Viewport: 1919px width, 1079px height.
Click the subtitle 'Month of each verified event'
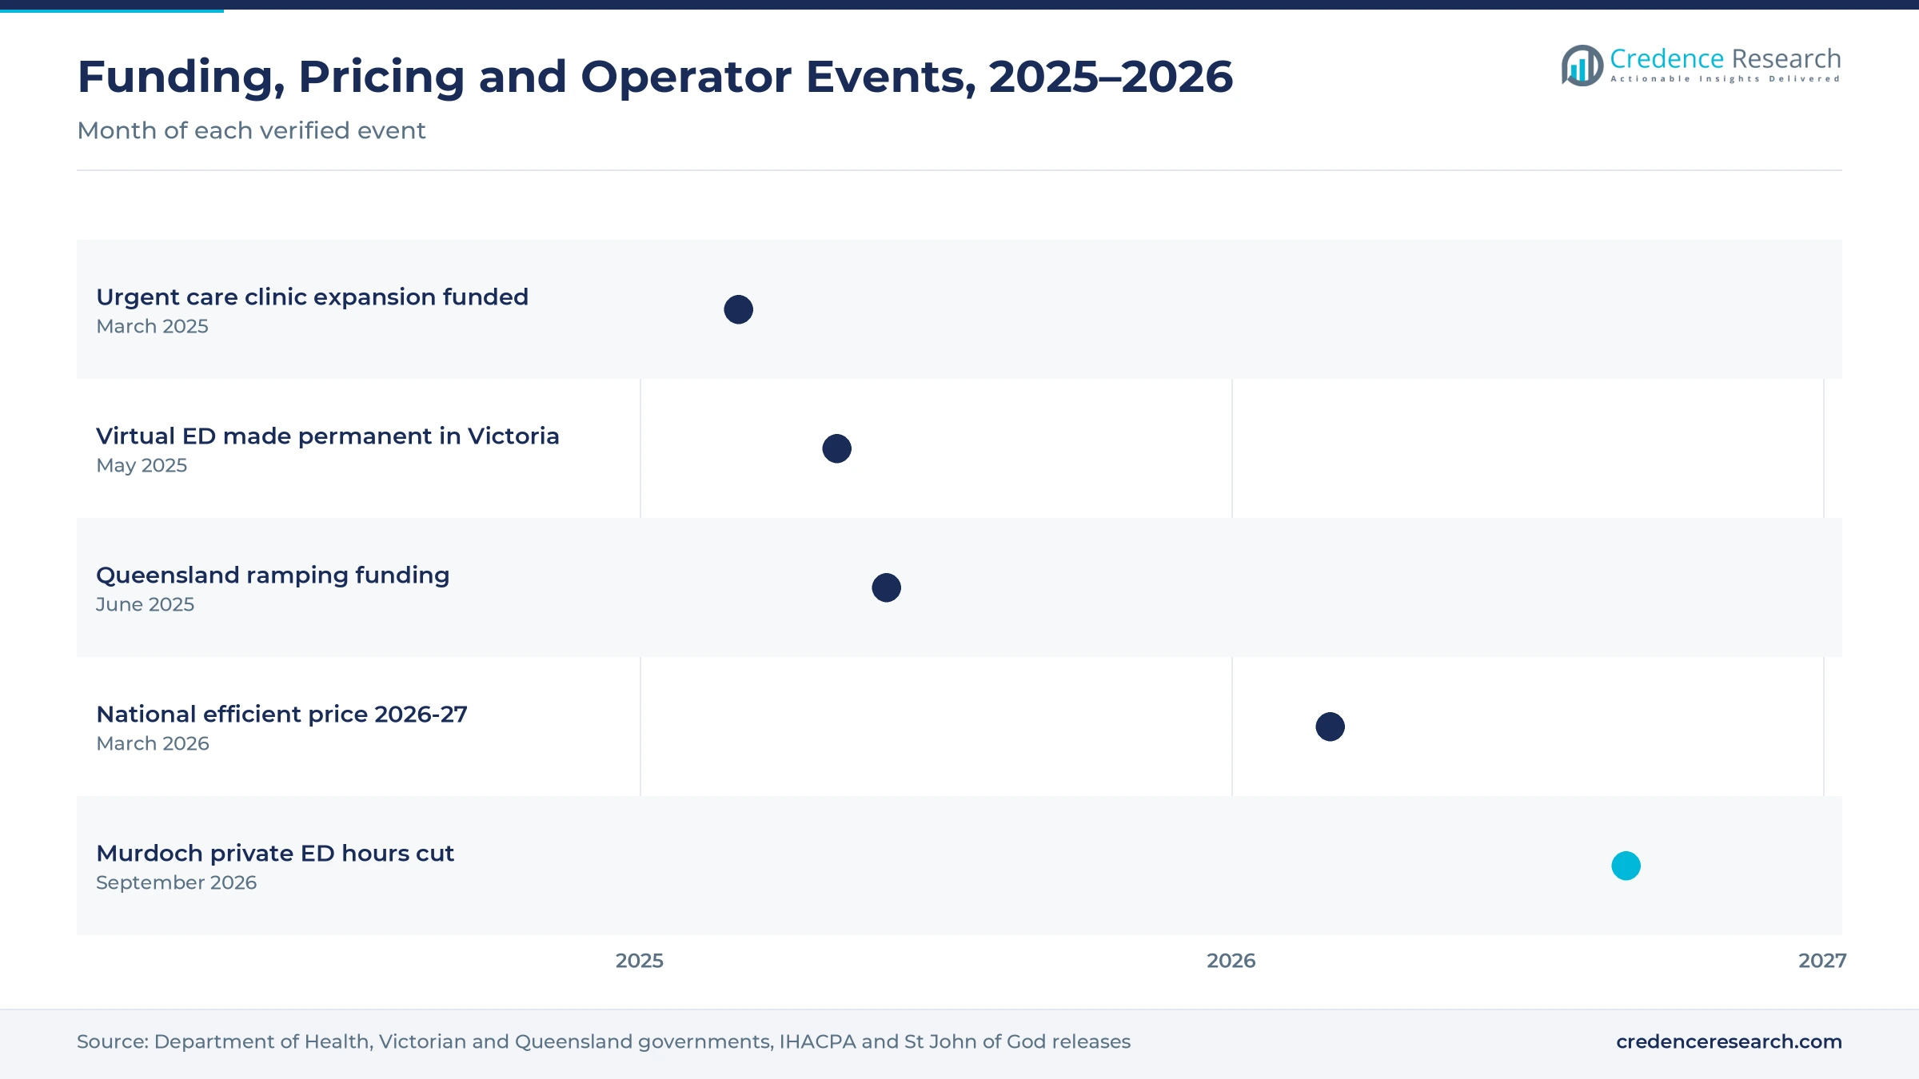(251, 130)
